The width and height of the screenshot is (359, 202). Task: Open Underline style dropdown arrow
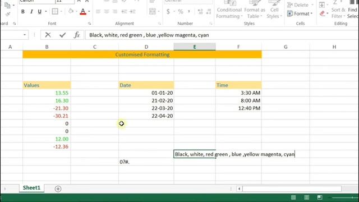point(46,11)
